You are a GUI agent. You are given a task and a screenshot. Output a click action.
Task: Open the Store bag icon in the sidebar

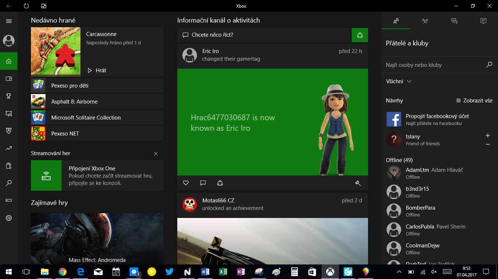[9, 166]
